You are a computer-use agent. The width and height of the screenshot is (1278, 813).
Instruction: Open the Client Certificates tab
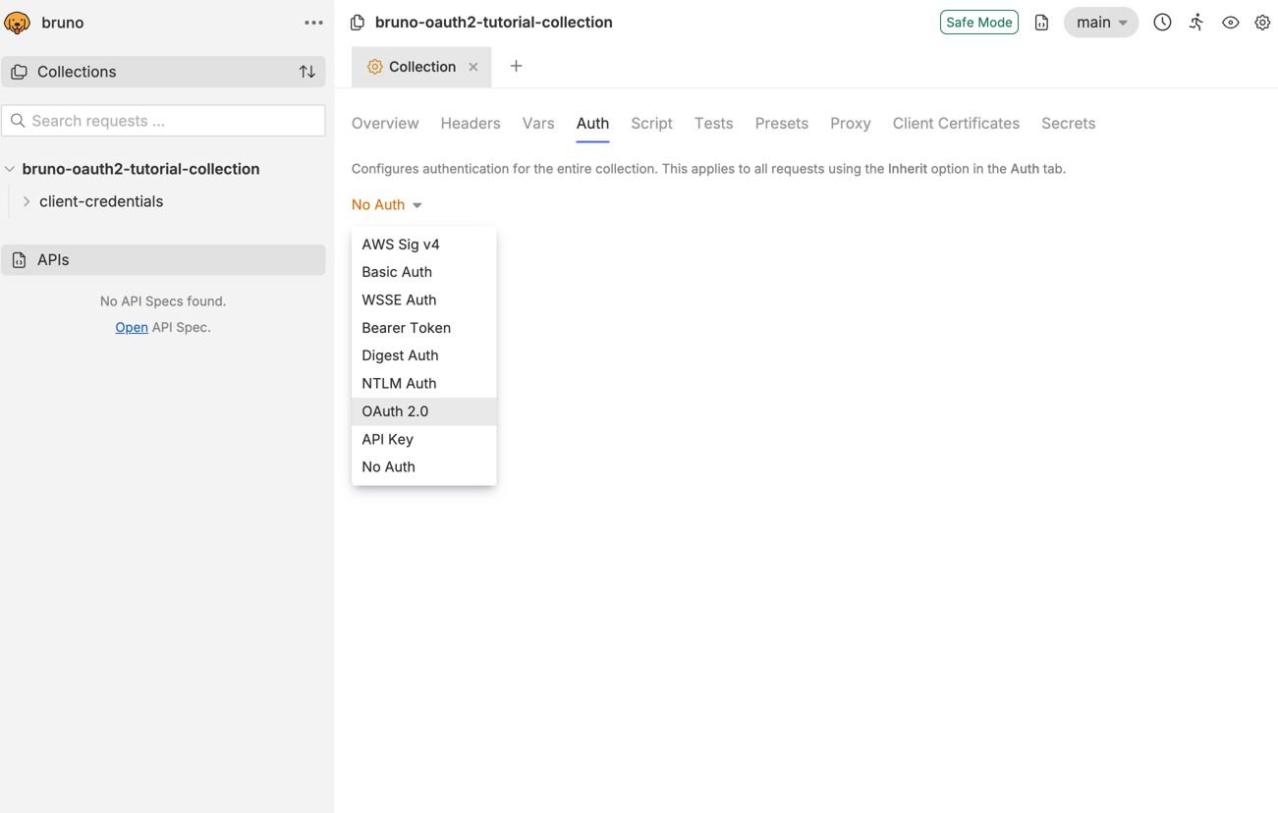pyautogui.click(x=956, y=123)
